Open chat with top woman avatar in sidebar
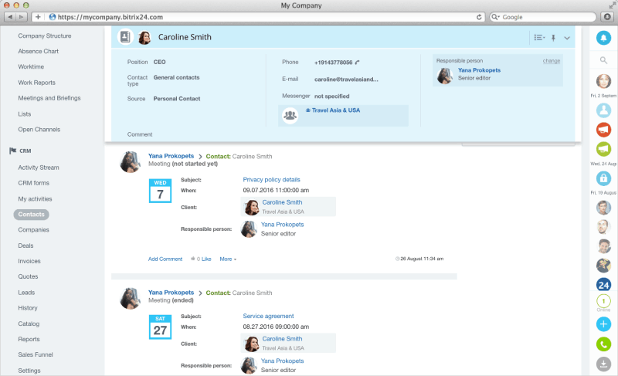The image size is (618, 376). [603, 81]
